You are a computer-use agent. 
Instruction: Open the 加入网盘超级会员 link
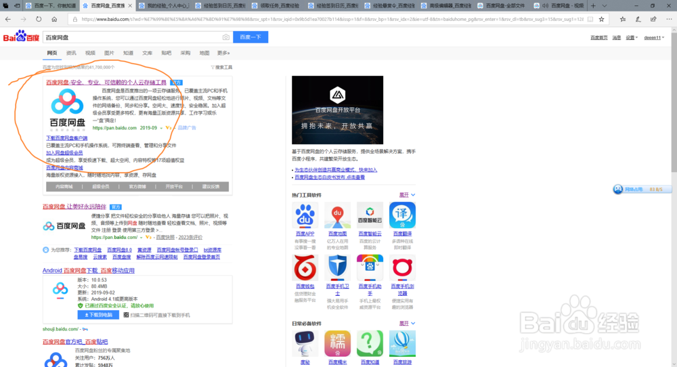pyautogui.click(x=64, y=153)
